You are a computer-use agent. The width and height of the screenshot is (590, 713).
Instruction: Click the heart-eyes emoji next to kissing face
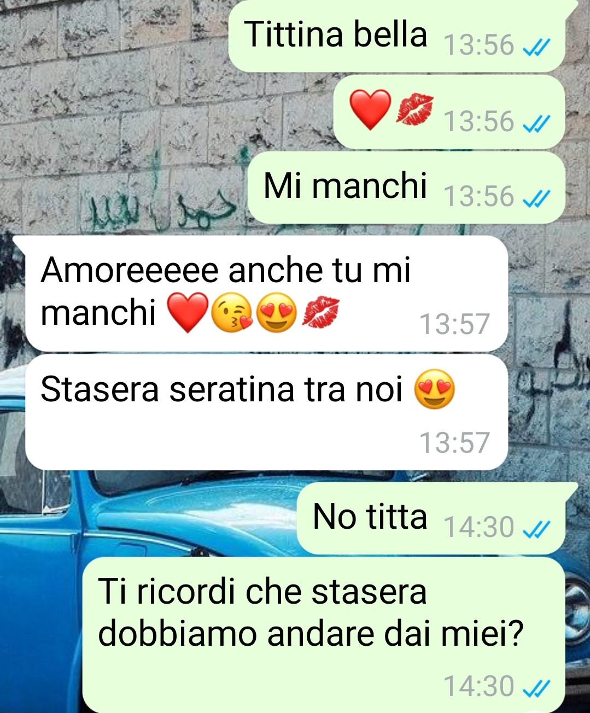click(276, 314)
